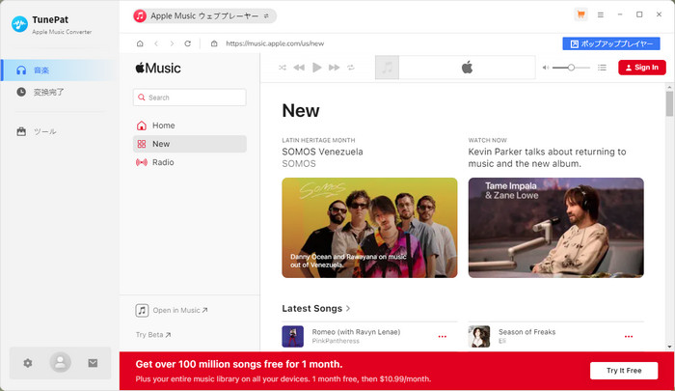The width and height of the screenshot is (675, 391).
Task: Open the mail feedback icon
Action: [93, 363]
